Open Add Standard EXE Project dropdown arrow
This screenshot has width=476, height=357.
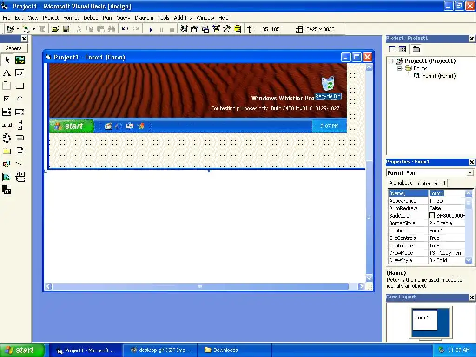coord(18,29)
